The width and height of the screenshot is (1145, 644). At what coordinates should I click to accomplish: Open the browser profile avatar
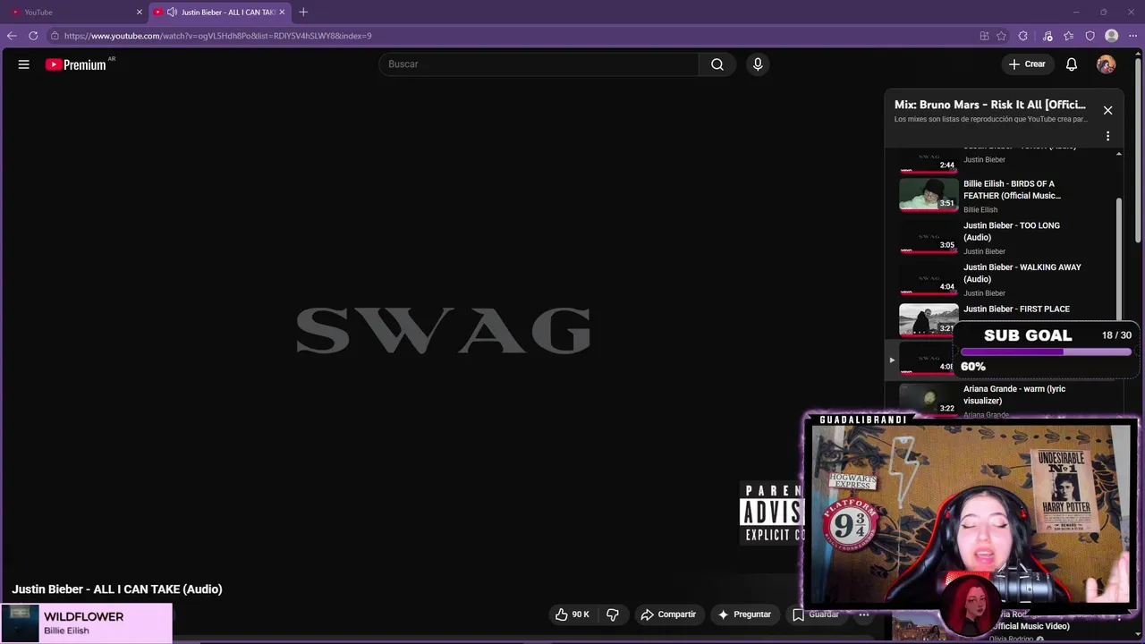click(x=1112, y=36)
